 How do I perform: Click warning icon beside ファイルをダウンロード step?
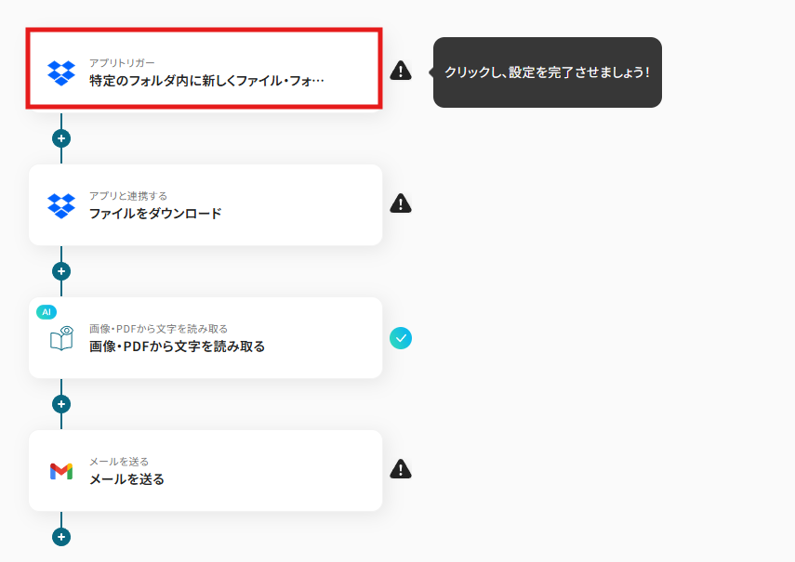pos(401,203)
